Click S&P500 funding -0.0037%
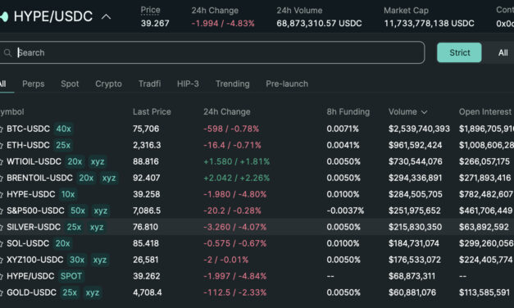 click(x=345, y=211)
